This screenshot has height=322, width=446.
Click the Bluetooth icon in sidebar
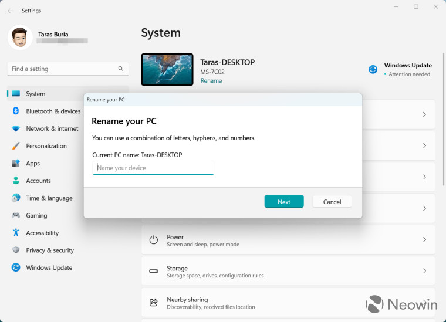[x=16, y=111]
